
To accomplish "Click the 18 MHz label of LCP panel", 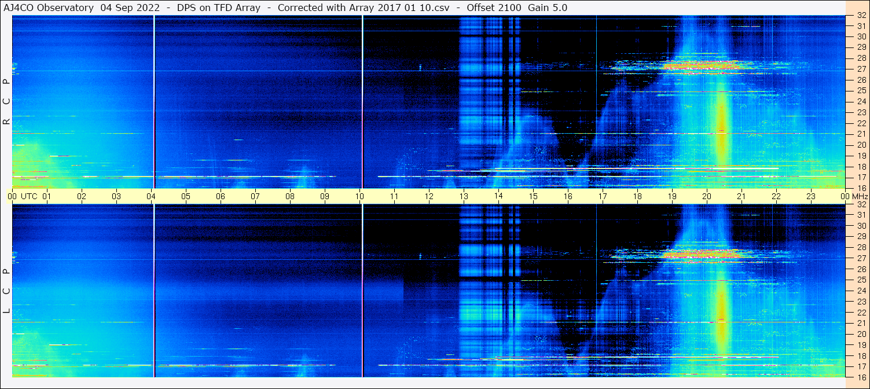I will [x=861, y=356].
